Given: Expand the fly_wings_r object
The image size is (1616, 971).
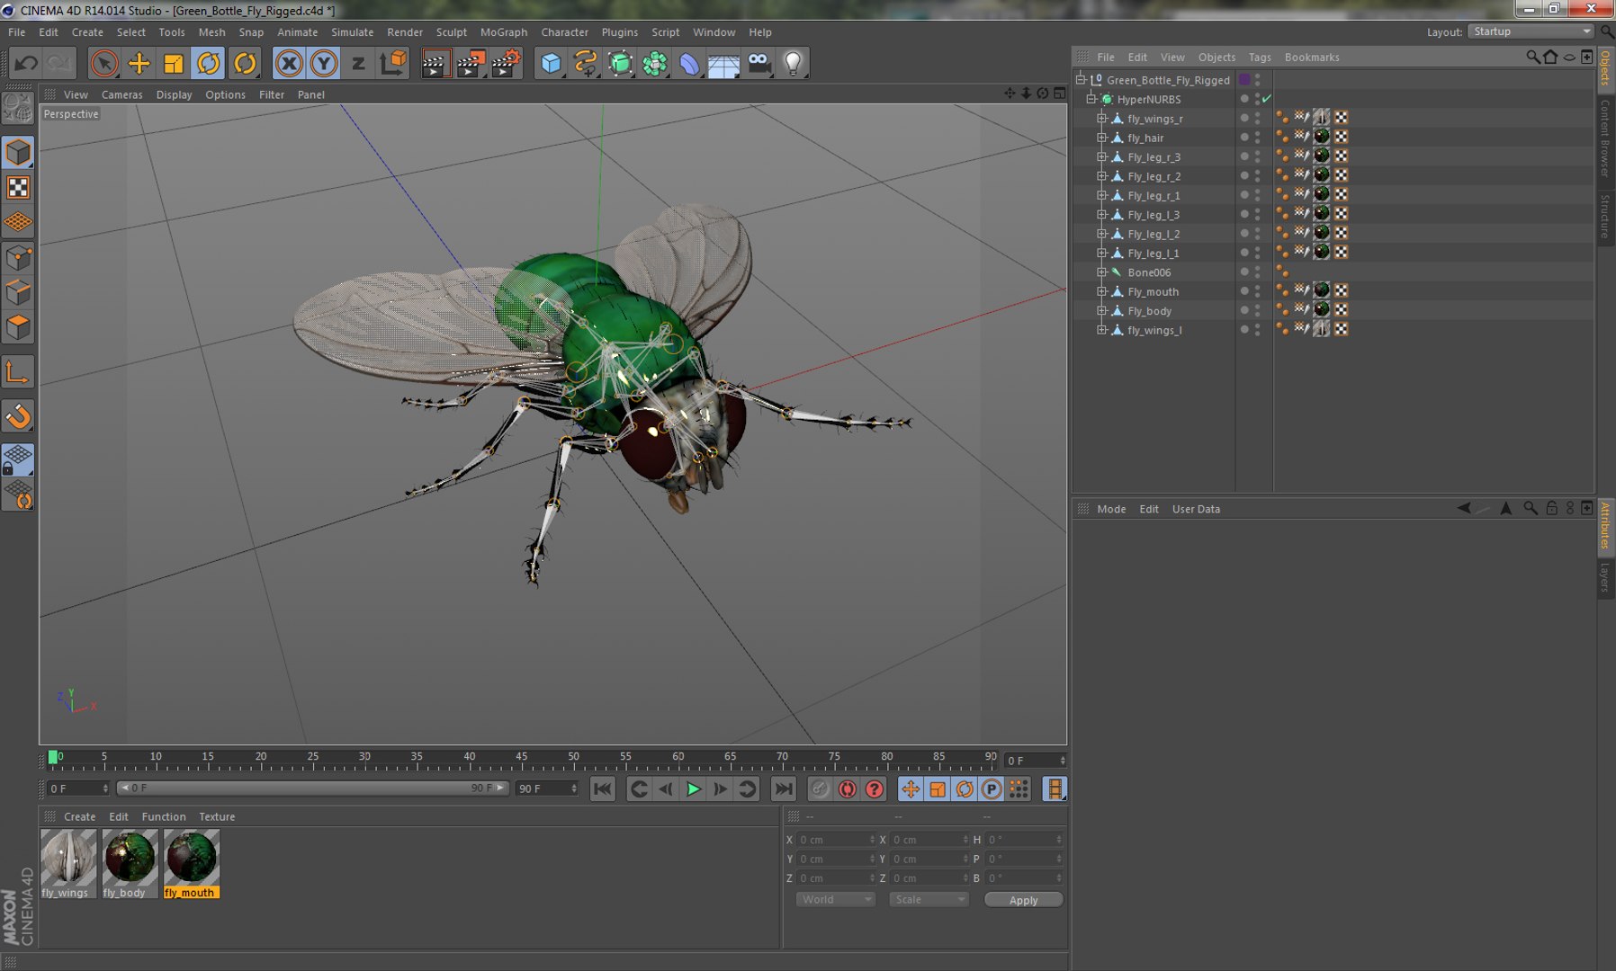Looking at the screenshot, I should coord(1101,118).
